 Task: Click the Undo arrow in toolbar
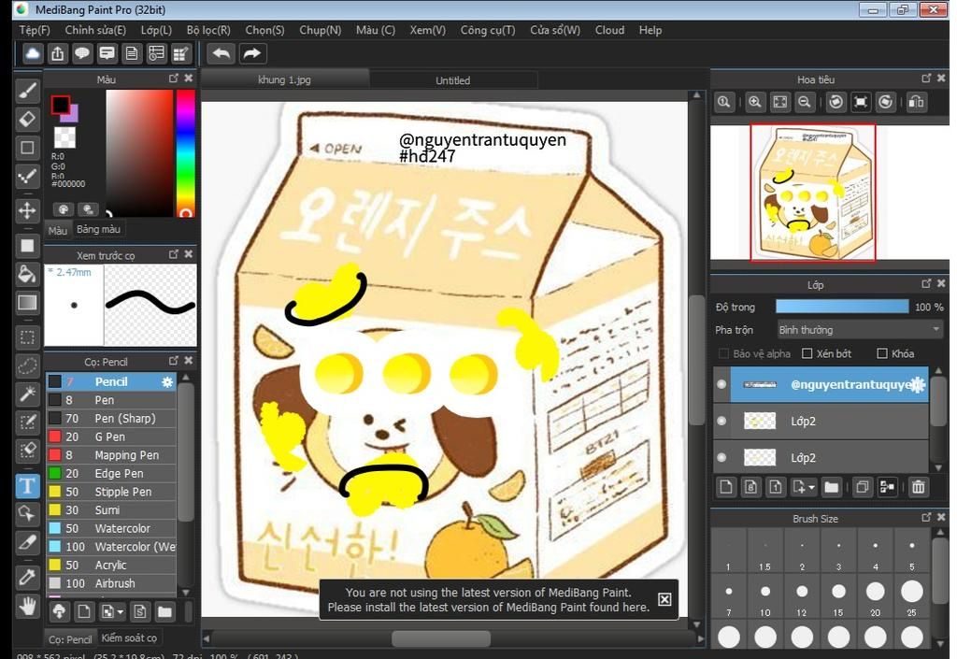click(x=221, y=53)
